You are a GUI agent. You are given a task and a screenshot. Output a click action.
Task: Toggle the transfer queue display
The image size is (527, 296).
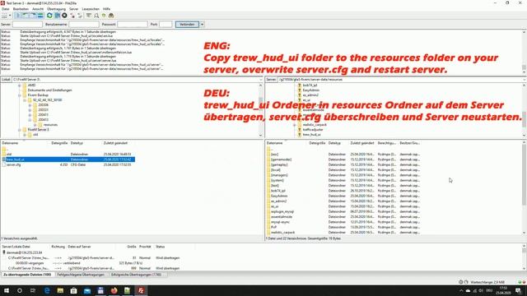click(x=40, y=16)
